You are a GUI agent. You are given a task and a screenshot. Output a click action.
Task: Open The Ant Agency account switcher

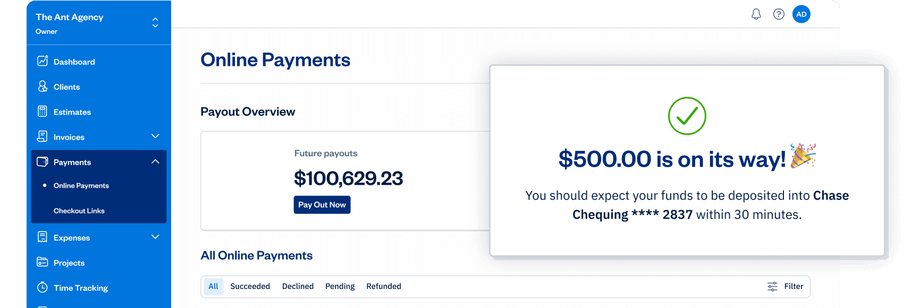click(155, 22)
